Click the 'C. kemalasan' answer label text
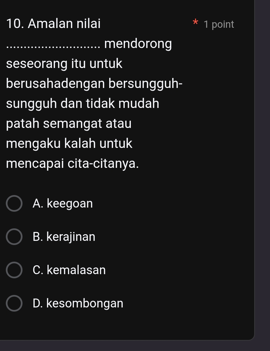This screenshot has width=270, height=351. click(69, 270)
